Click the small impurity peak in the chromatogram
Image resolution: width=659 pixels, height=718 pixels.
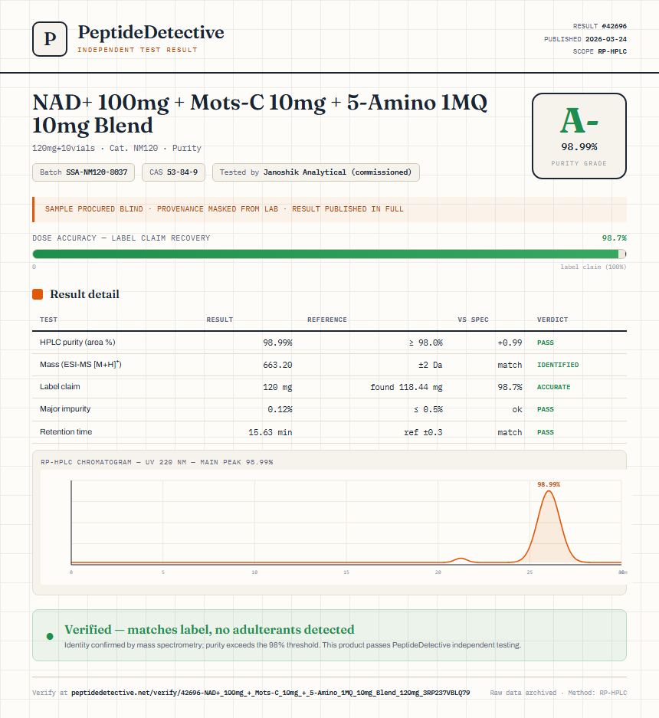461,560
